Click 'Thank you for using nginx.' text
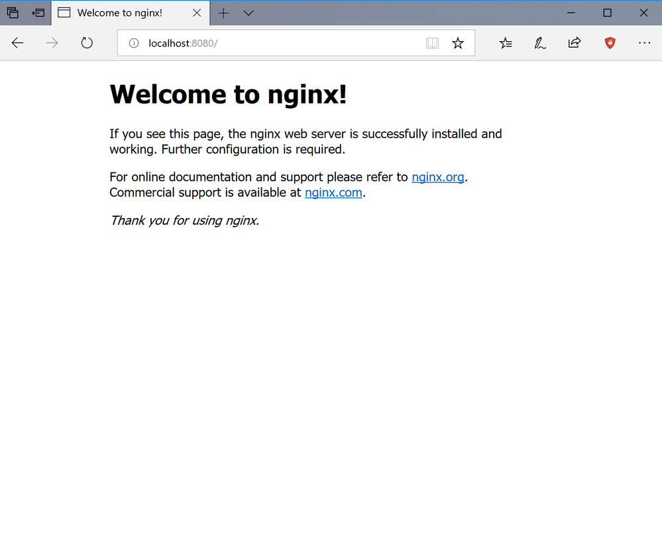Image resolution: width=662 pixels, height=535 pixels. [184, 220]
